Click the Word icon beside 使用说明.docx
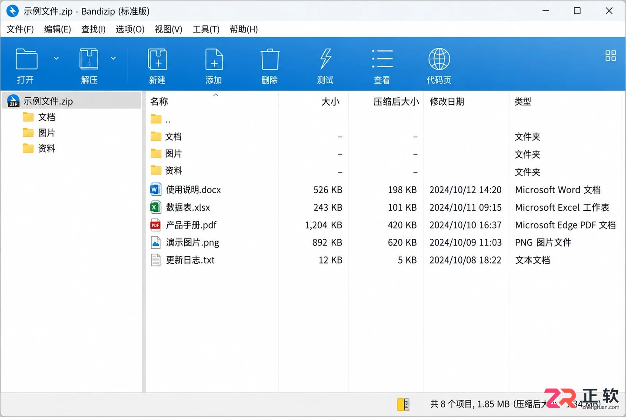 [156, 190]
